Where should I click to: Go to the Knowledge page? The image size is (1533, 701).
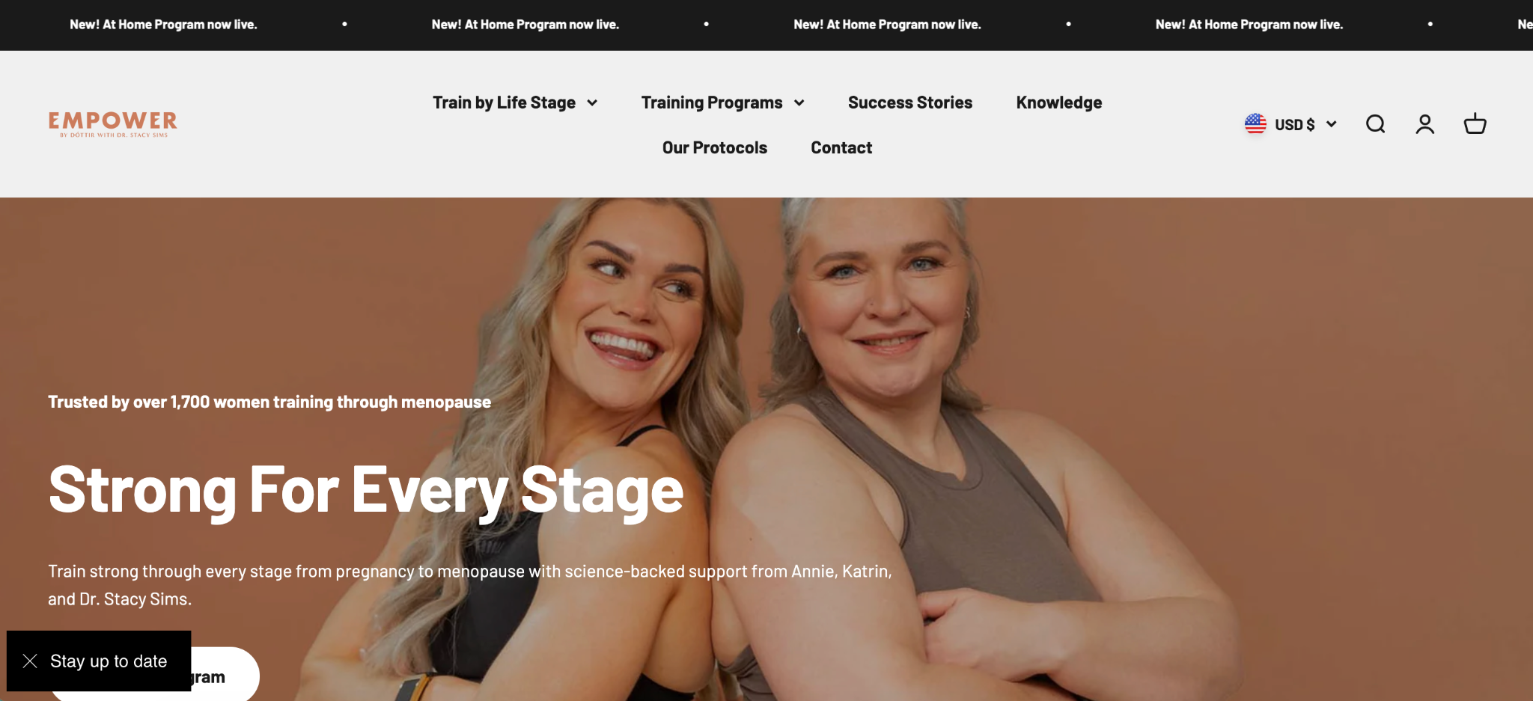pyautogui.click(x=1059, y=102)
